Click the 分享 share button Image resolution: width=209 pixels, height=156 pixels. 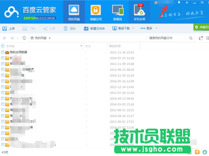[49, 29]
